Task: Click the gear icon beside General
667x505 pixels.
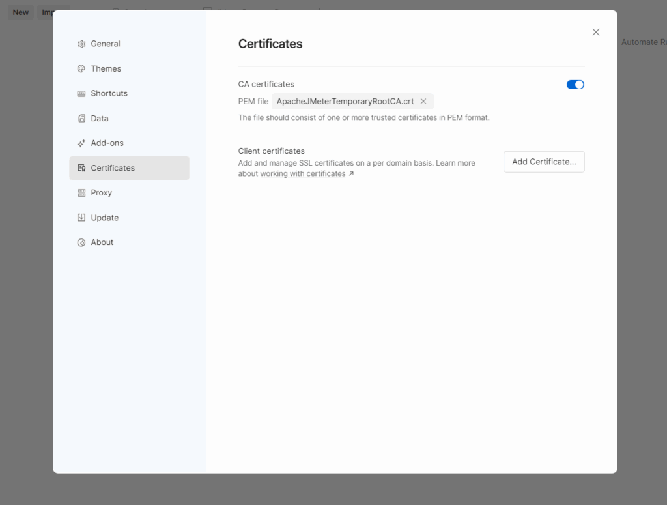Action: pyautogui.click(x=81, y=44)
